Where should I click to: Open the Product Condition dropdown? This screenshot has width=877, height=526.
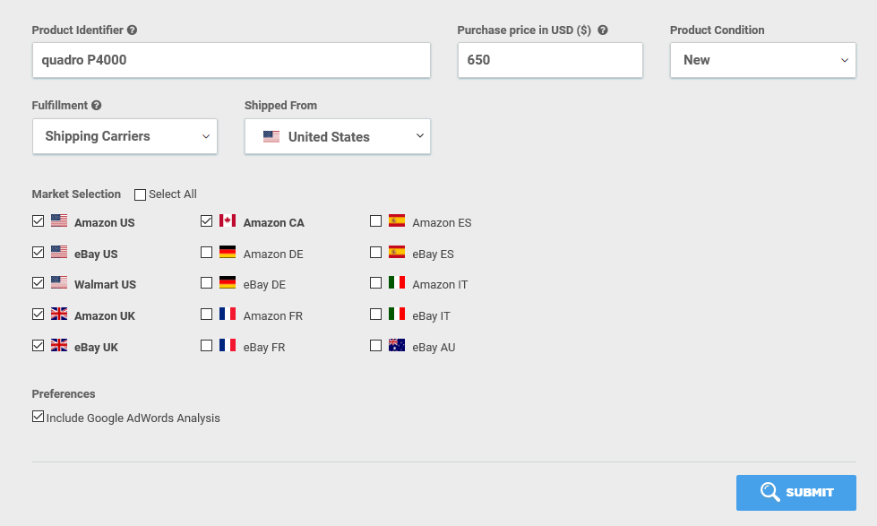click(763, 60)
